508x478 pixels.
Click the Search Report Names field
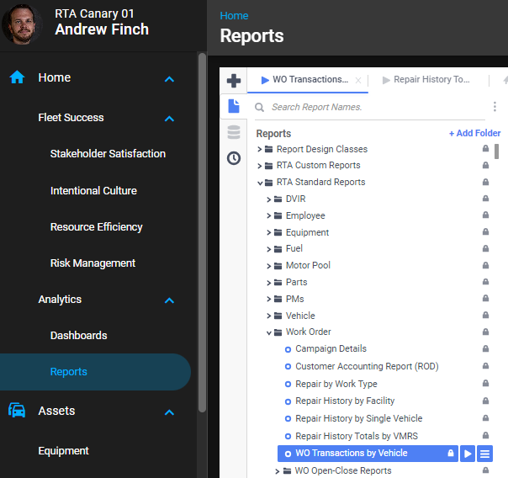(x=370, y=107)
